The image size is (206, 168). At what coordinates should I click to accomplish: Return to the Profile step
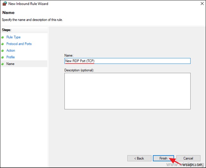pos(11,57)
